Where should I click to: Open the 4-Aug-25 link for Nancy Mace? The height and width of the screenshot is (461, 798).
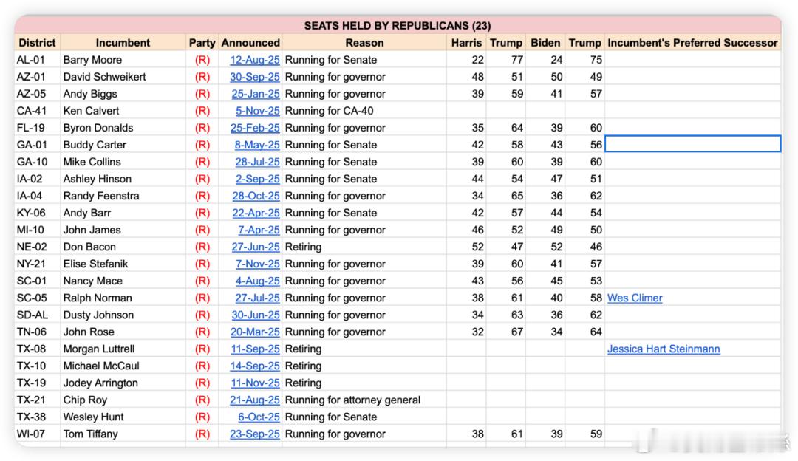[258, 281]
